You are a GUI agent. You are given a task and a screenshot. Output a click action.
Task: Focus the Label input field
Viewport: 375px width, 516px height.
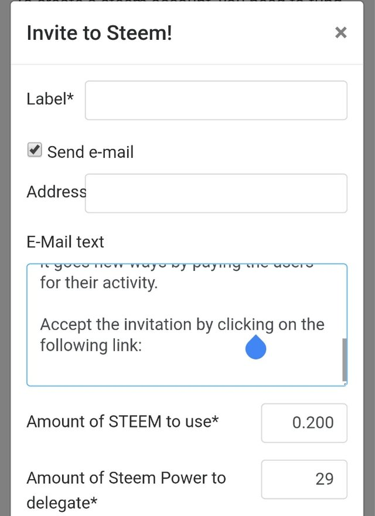pyautogui.click(x=216, y=100)
